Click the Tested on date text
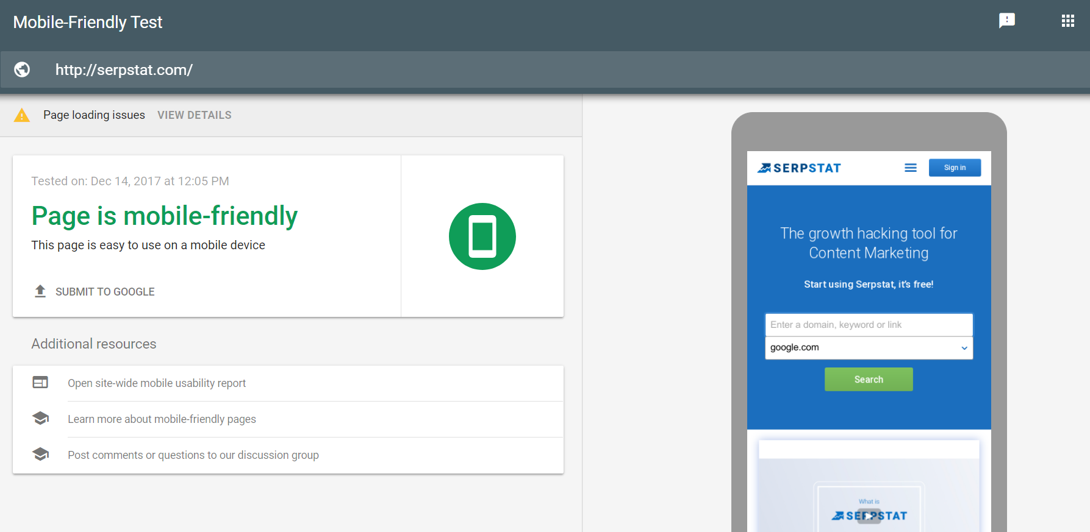This screenshot has width=1090, height=532. [x=130, y=181]
